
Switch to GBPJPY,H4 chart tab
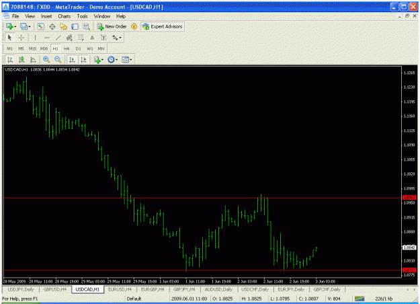coord(184,289)
